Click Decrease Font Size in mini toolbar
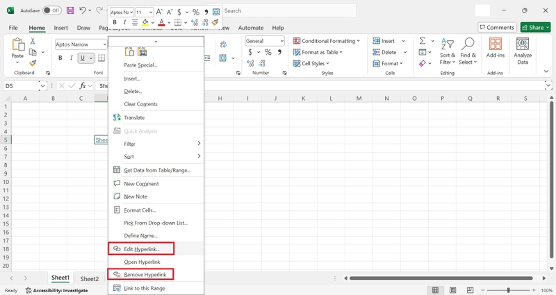Viewport: 556px width, 295px height. point(170,12)
